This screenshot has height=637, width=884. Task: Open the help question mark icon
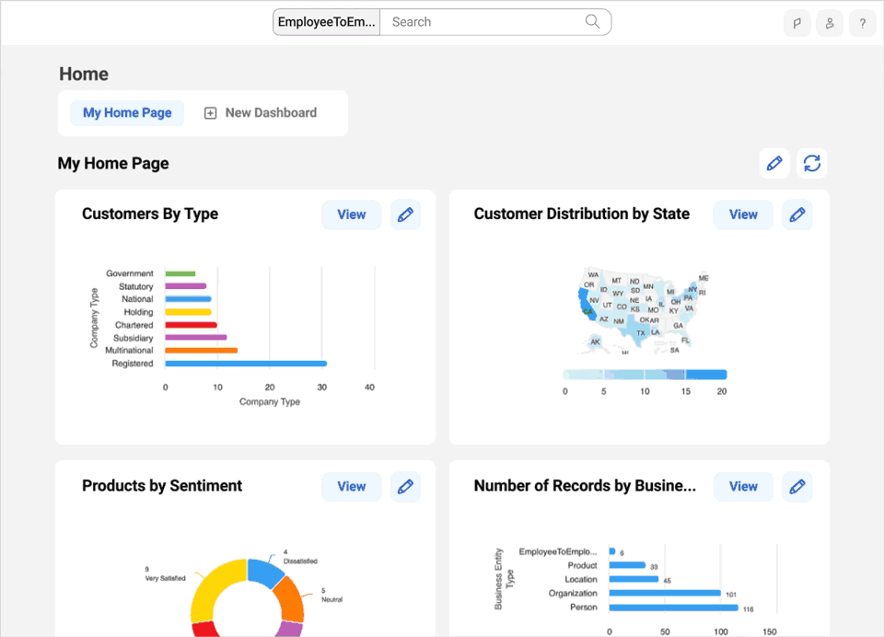coord(863,23)
